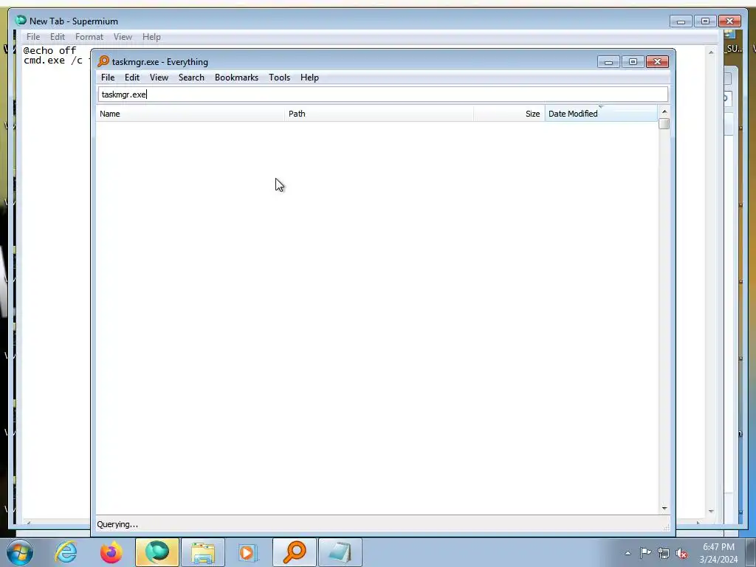Click Everything results scrollbar down arrow
This screenshot has height=567, width=756.
point(664,508)
